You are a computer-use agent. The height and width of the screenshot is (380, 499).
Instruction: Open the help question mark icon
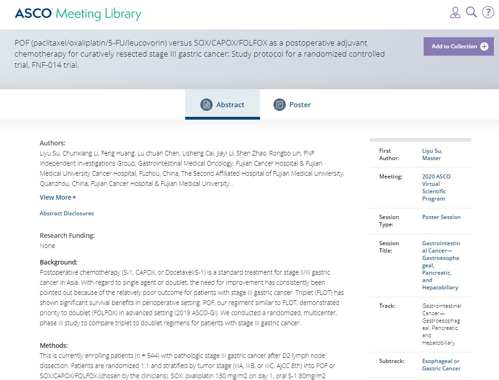tap(488, 12)
